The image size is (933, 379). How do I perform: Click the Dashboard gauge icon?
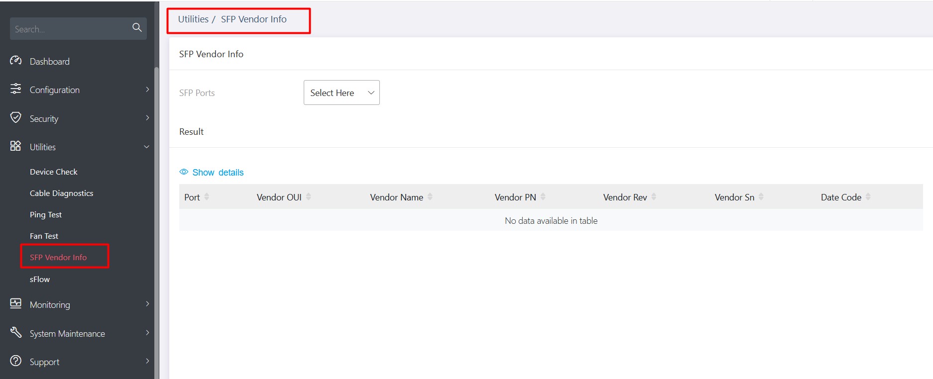click(x=16, y=61)
